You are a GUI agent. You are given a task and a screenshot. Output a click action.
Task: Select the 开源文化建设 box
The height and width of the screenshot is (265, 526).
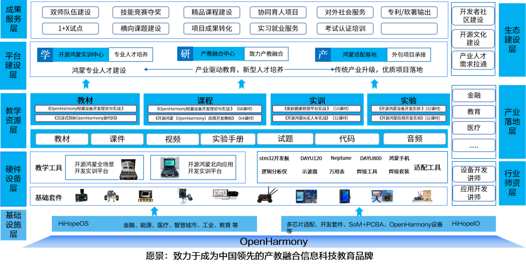pyautogui.click(x=473, y=38)
